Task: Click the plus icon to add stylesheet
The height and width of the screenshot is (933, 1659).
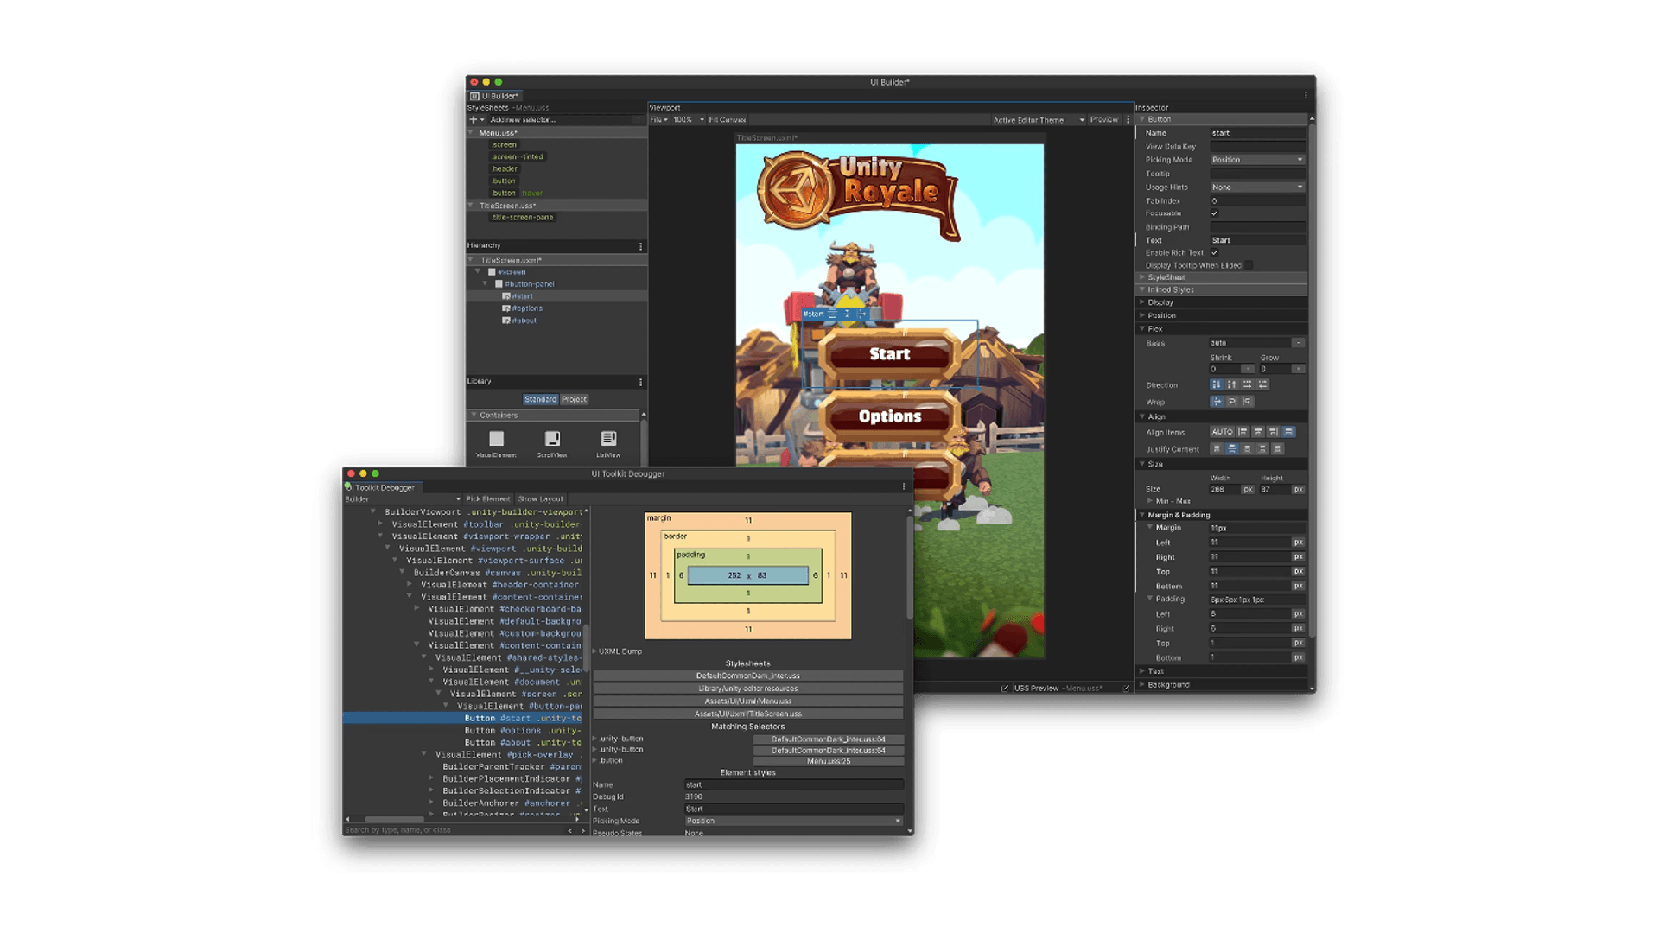Action: coord(473,120)
